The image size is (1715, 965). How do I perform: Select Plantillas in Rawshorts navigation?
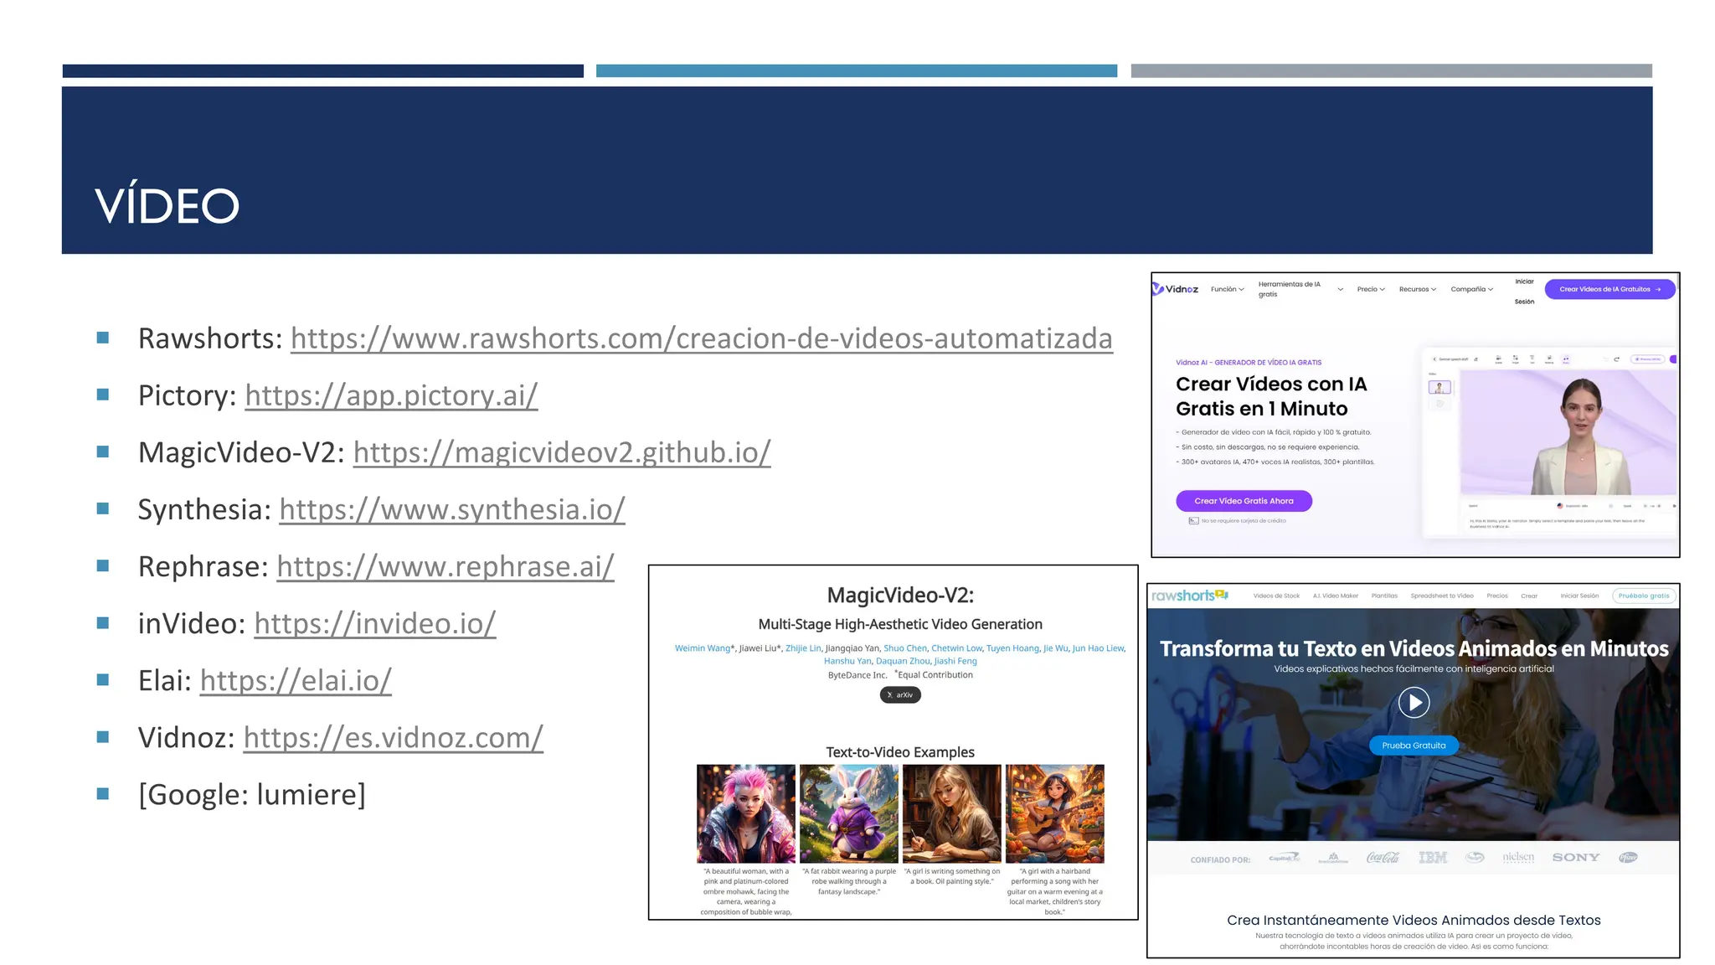[x=1384, y=596]
